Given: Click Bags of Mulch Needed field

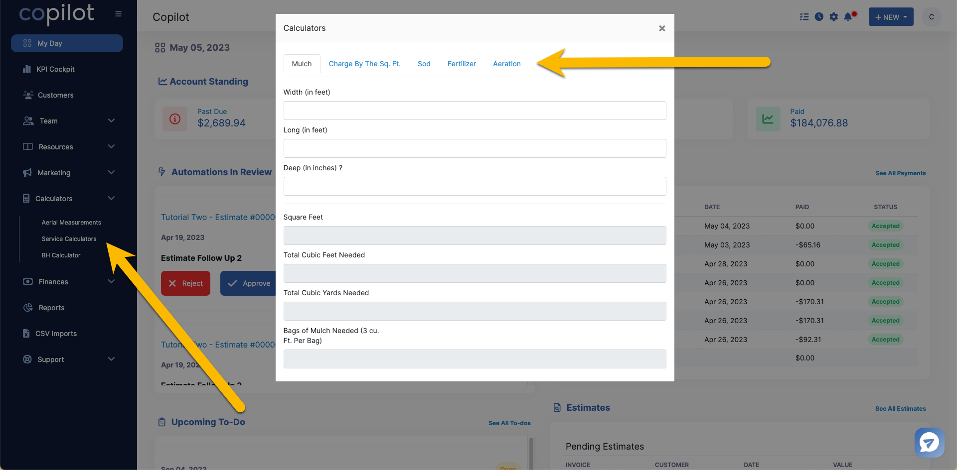Looking at the screenshot, I should pos(475,359).
